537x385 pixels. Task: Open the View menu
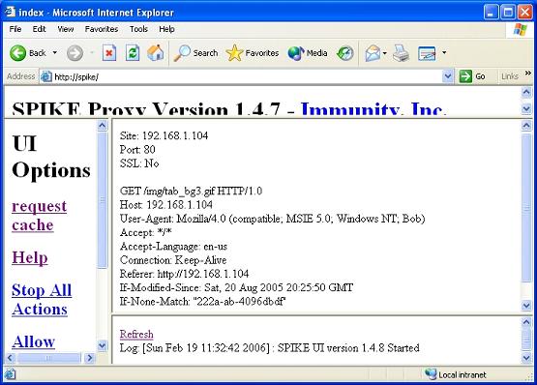click(65, 29)
